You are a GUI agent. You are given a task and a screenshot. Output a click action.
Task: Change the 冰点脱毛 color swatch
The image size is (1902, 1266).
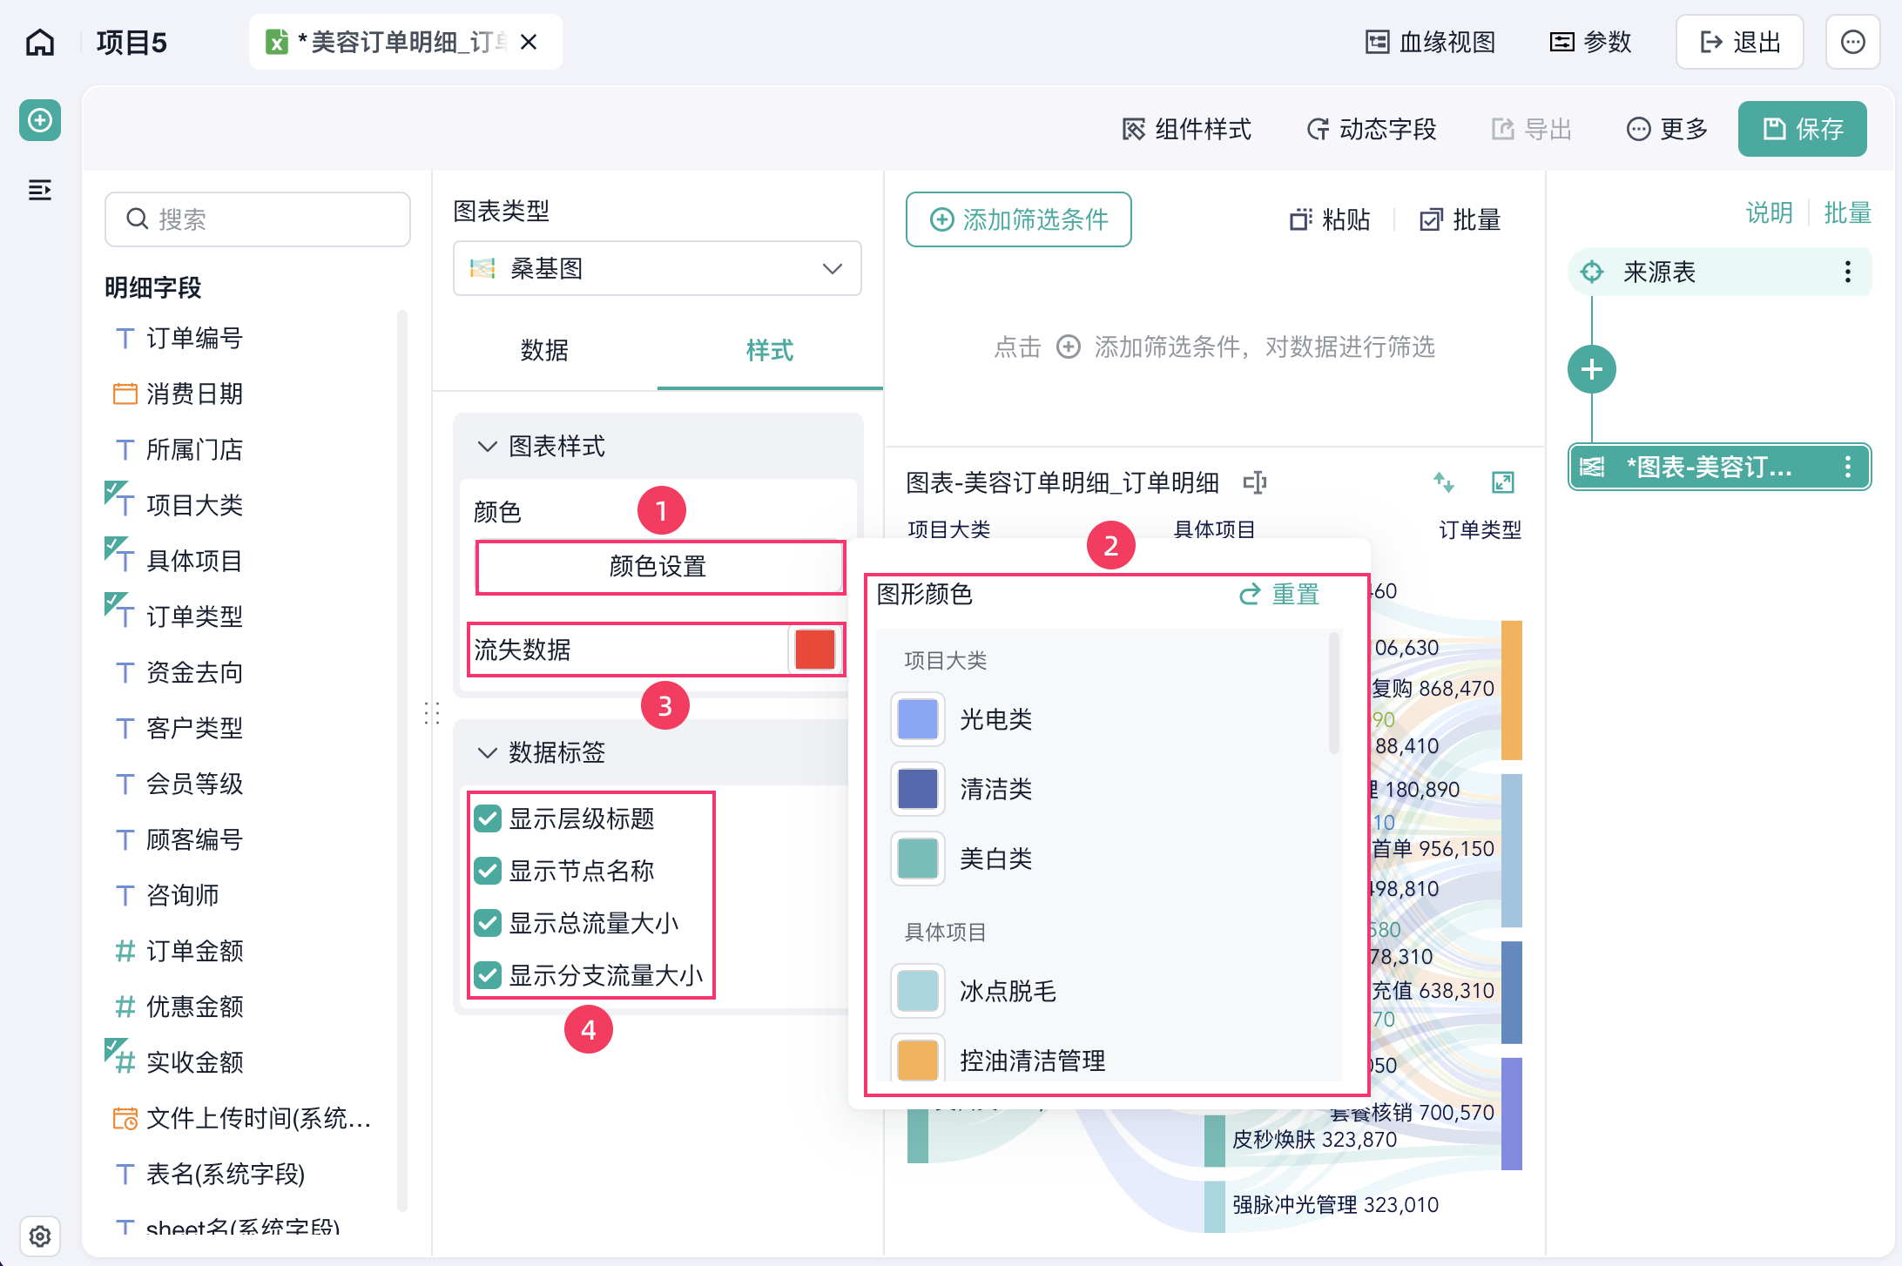pos(918,991)
